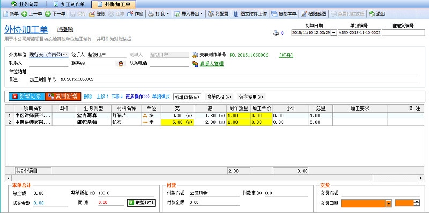Viewport: 429px width, 213px height.
Task: Click 查看付款过程 toolbar item
Action: (x=347, y=14)
